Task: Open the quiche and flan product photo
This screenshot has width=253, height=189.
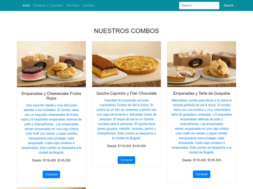Action: point(126,64)
